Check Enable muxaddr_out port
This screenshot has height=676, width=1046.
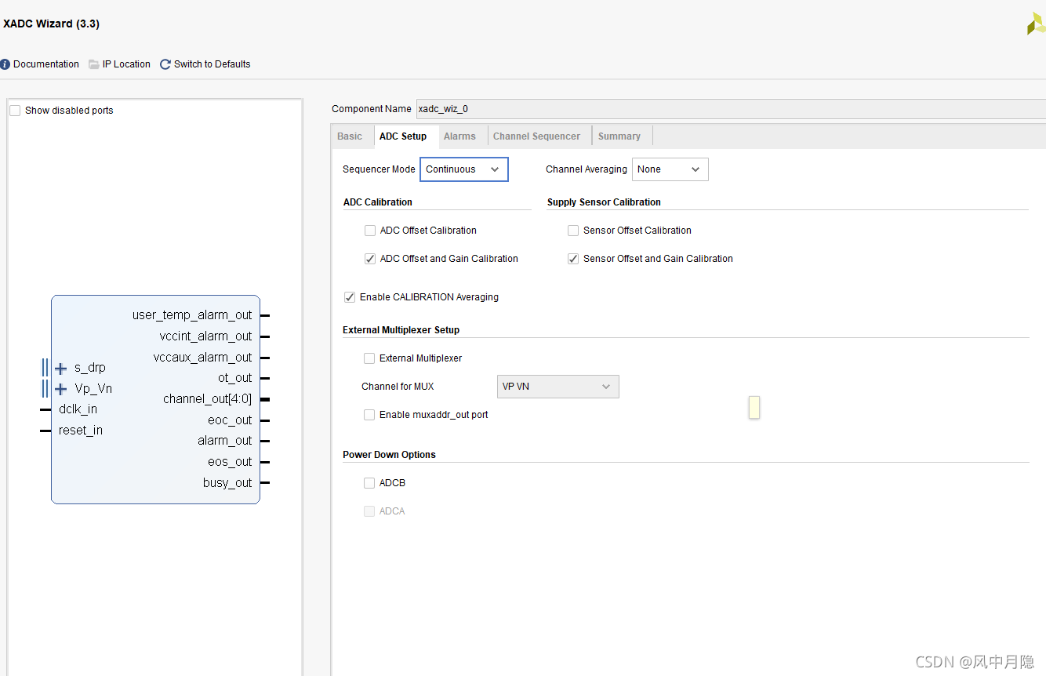click(369, 415)
